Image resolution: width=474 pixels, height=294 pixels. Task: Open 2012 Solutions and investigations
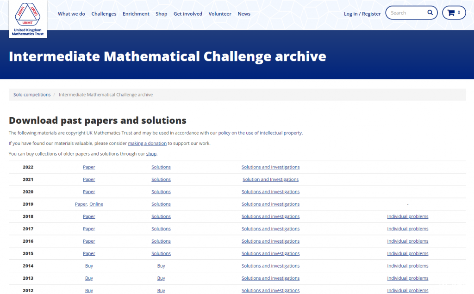(x=270, y=291)
